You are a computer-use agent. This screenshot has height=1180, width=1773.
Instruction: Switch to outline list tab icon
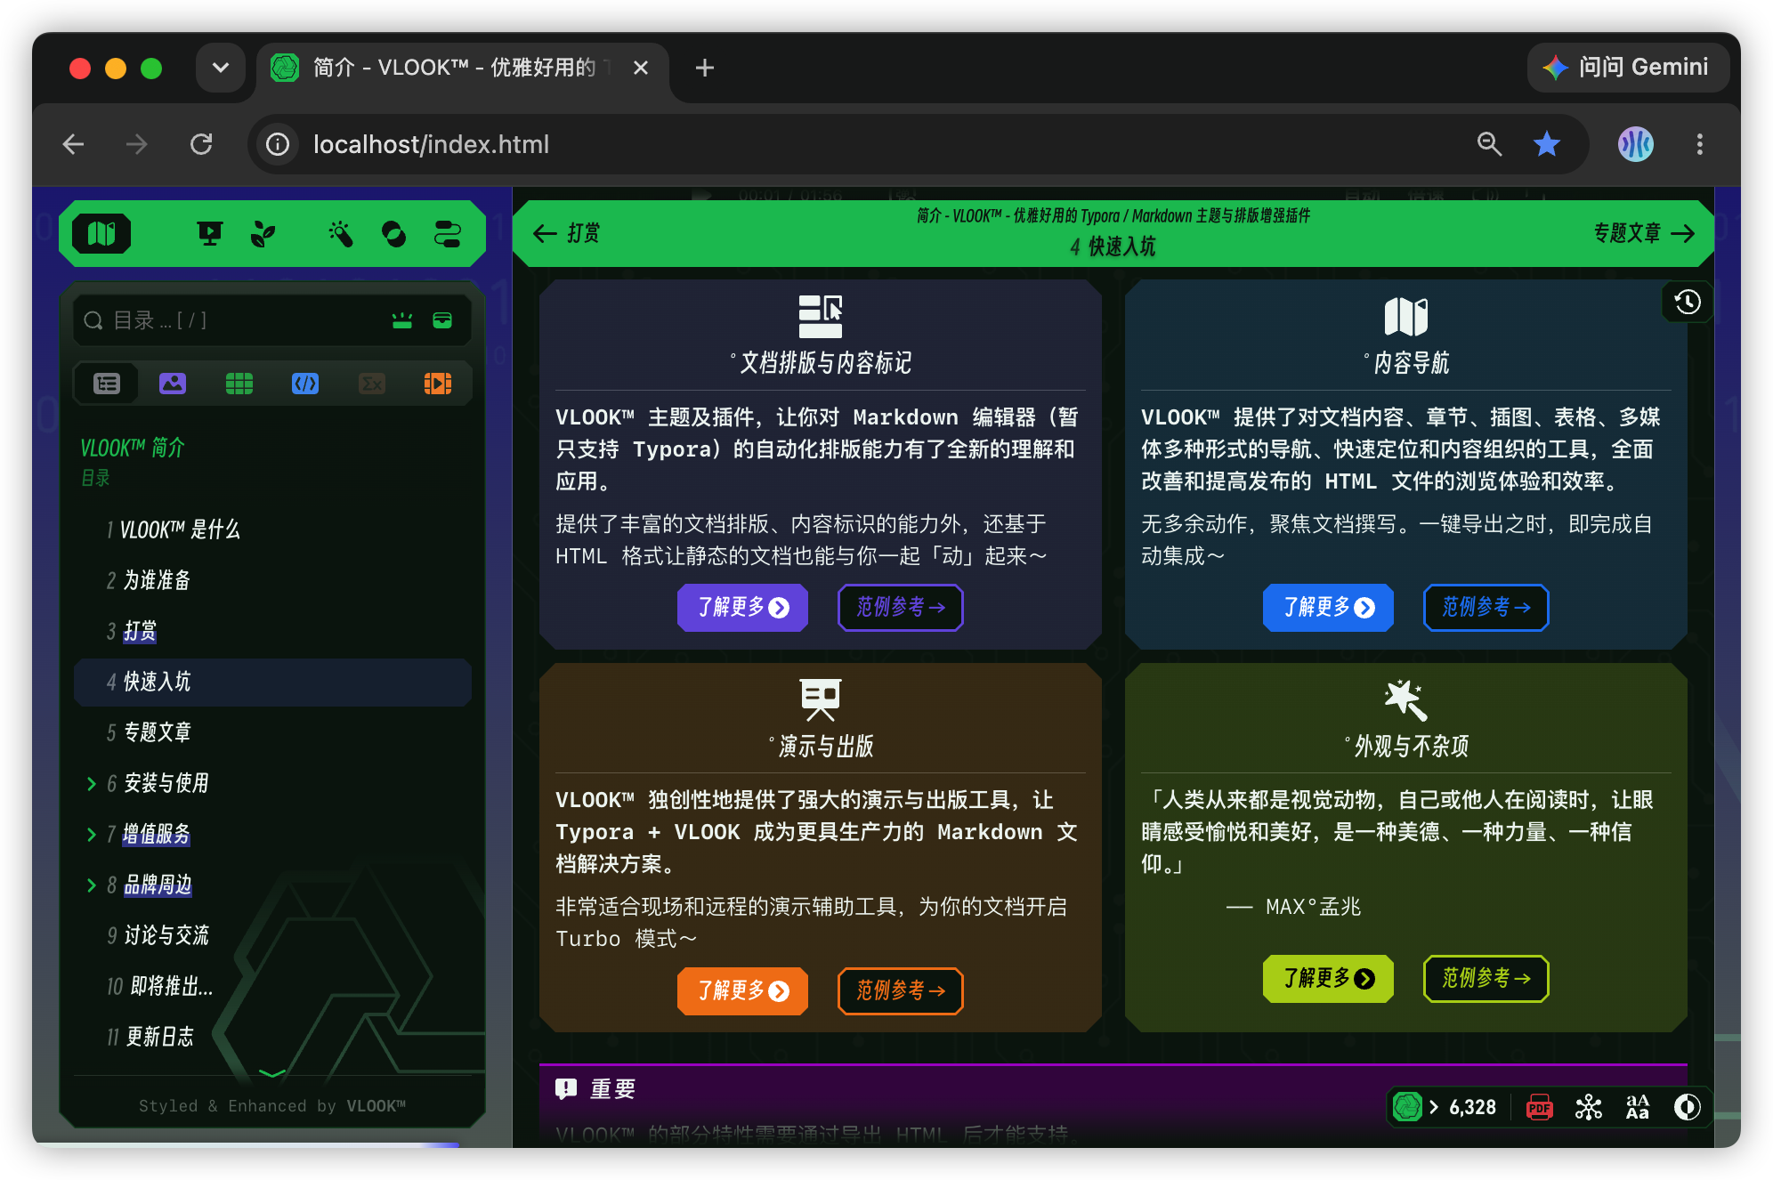pos(107,384)
